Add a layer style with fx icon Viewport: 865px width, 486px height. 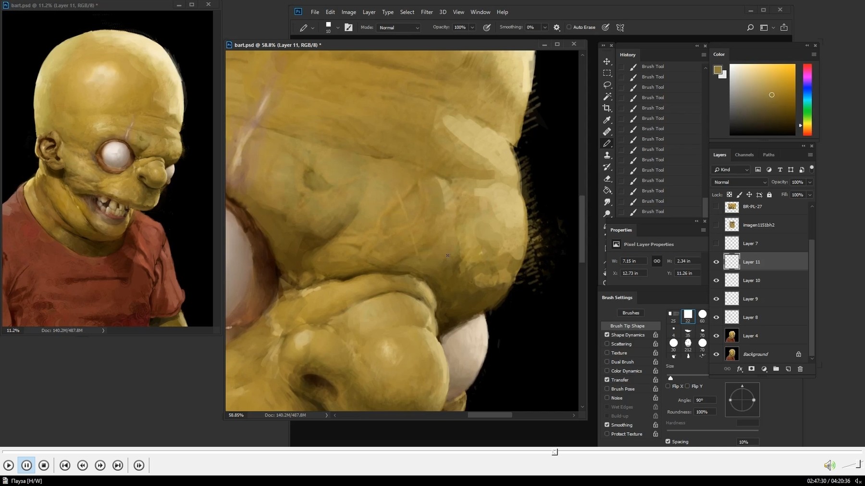pos(740,369)
